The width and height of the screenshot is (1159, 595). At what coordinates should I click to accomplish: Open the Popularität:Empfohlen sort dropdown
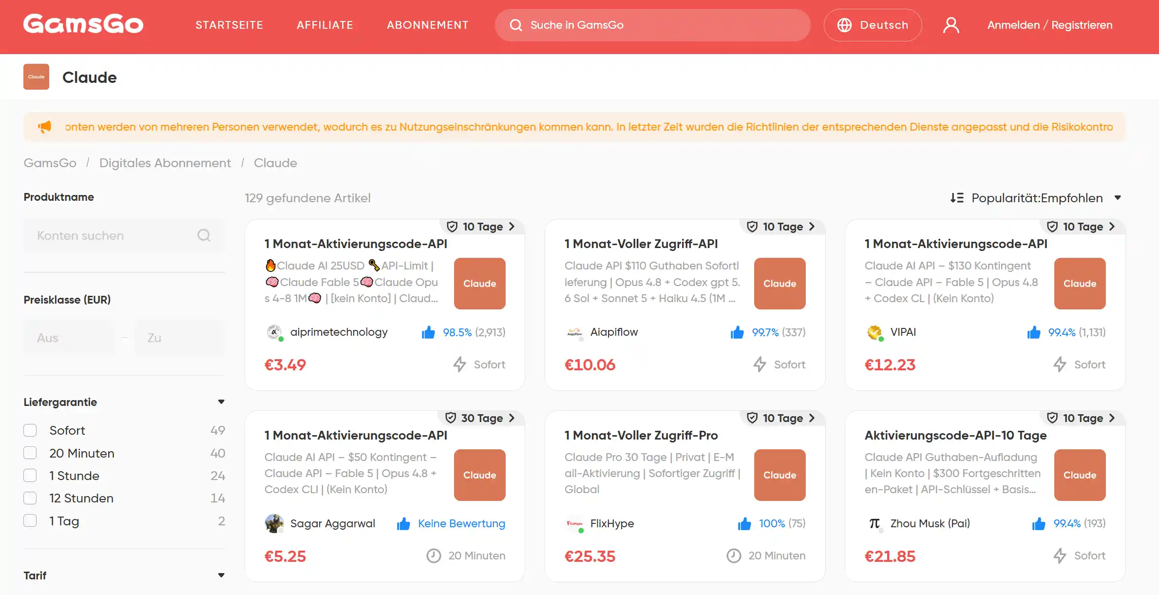pyautogui.click(x=1036, y=198)
